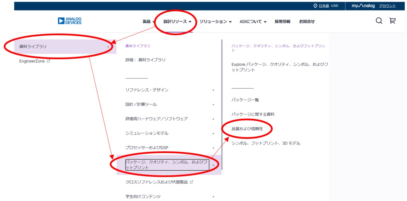Image resolution: width=407 pixels, height=201 pixels.
Task: Open パッケージ一覧 link
Action: 245,100
